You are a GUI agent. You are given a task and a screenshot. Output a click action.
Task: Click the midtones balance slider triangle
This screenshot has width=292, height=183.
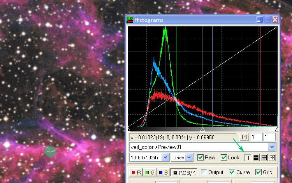[x=202, y=129]
